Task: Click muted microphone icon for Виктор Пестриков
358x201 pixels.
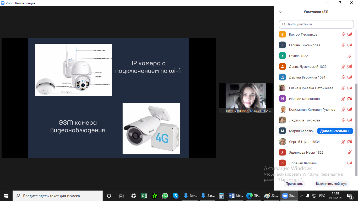Action: 343,34
